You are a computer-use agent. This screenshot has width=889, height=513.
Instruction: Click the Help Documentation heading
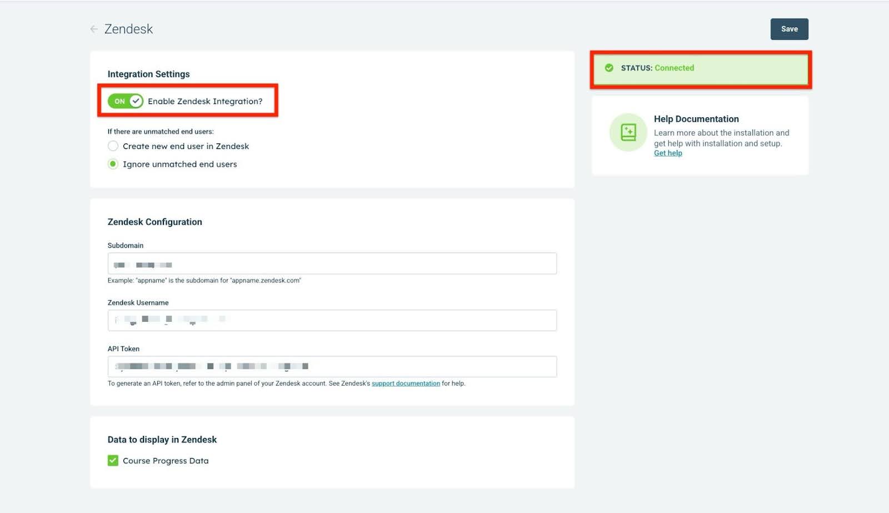tap(696, 119)
